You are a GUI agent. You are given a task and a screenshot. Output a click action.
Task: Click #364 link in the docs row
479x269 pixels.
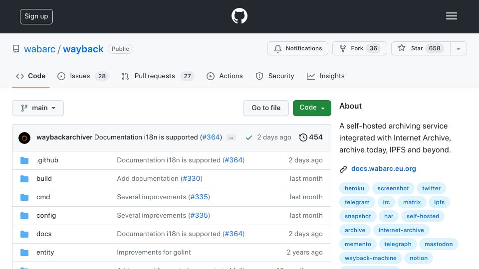point(234,234)
